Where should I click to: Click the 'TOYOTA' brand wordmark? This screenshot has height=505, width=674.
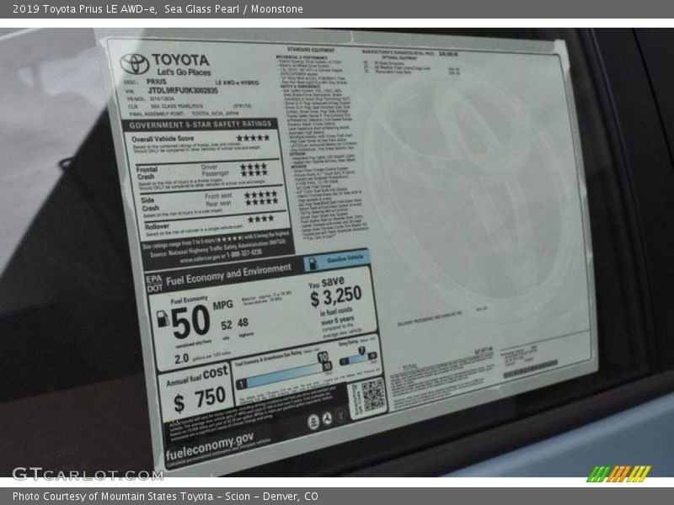coord(180,60)
